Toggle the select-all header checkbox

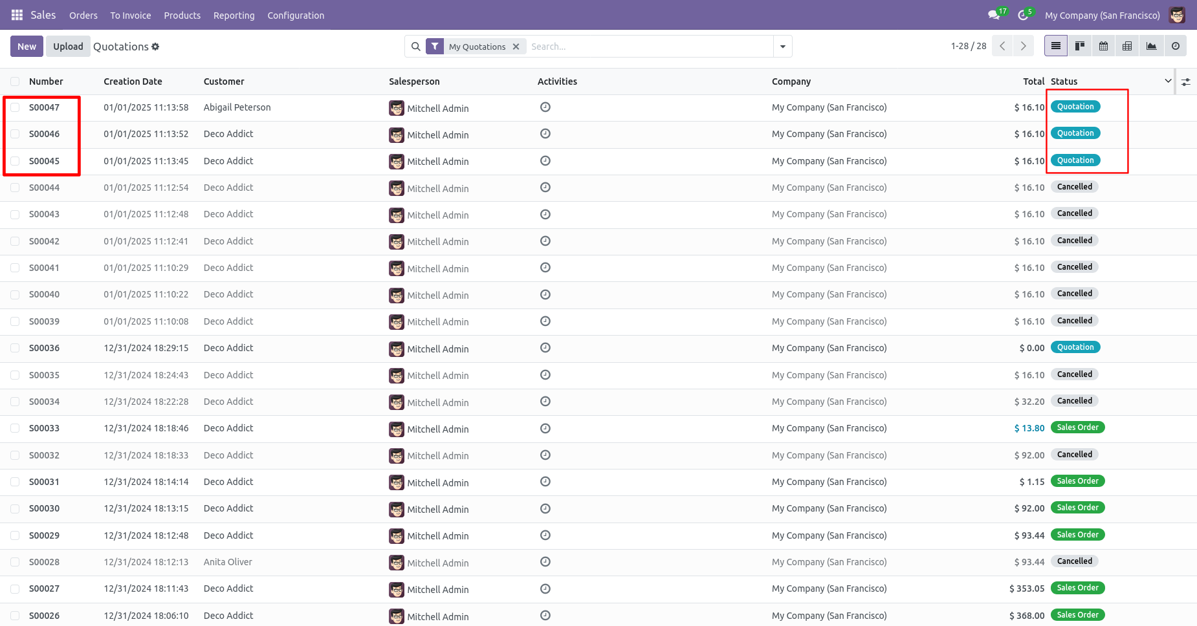coord(15,81)
